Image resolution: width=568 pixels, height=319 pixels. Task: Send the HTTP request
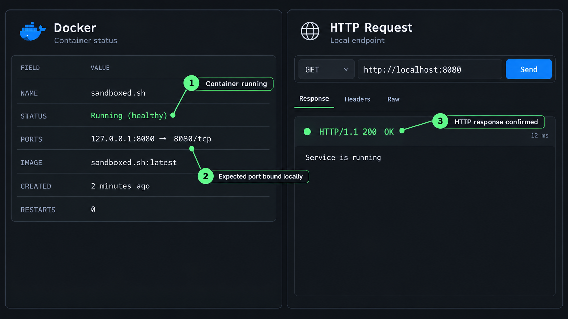click(529, 69)
